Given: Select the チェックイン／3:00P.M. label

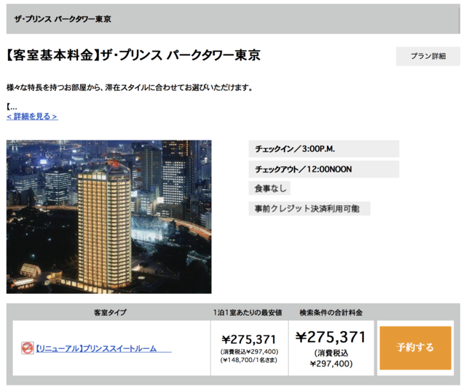Looking at the screenshot, I should click(323, 148).
